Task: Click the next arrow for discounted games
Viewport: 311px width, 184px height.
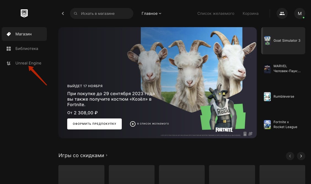Action: pos(301,156)
